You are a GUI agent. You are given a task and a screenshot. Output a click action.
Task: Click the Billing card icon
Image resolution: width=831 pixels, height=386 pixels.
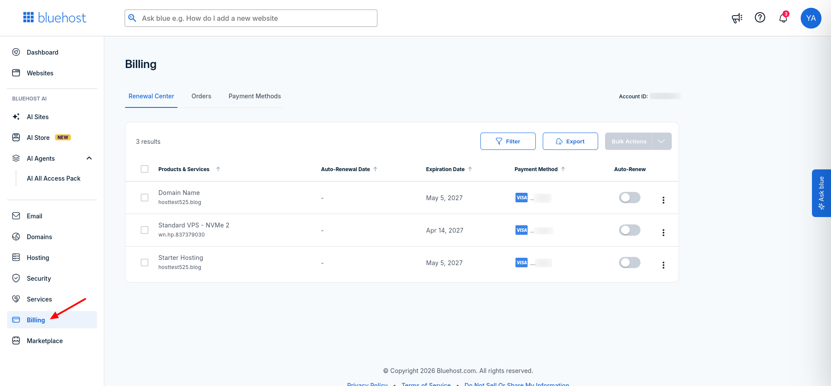point(16,320)
